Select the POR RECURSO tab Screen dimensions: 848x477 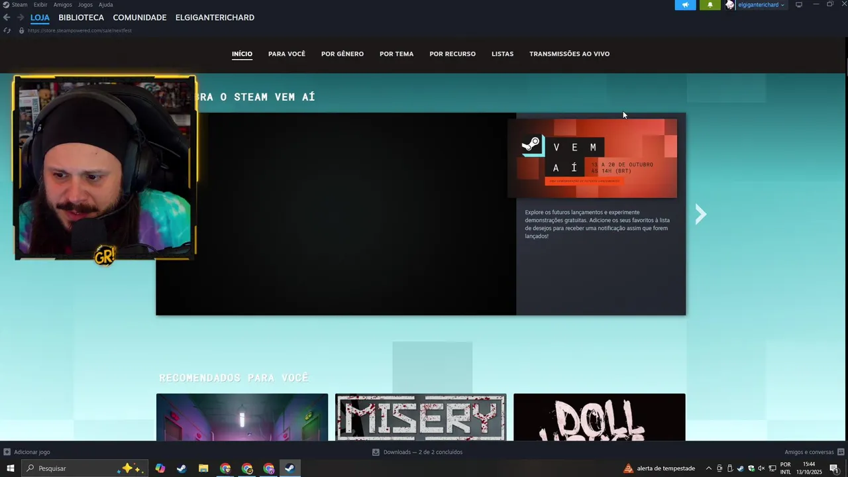coord(452,54)
